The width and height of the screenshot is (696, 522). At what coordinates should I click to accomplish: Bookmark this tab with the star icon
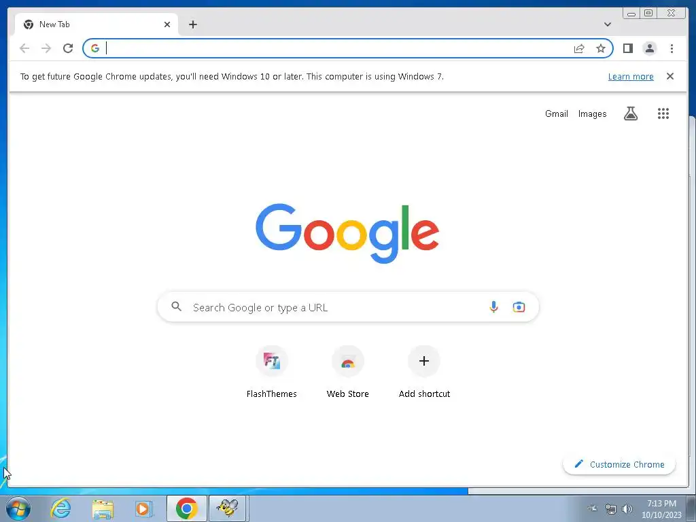pos(601,48)
